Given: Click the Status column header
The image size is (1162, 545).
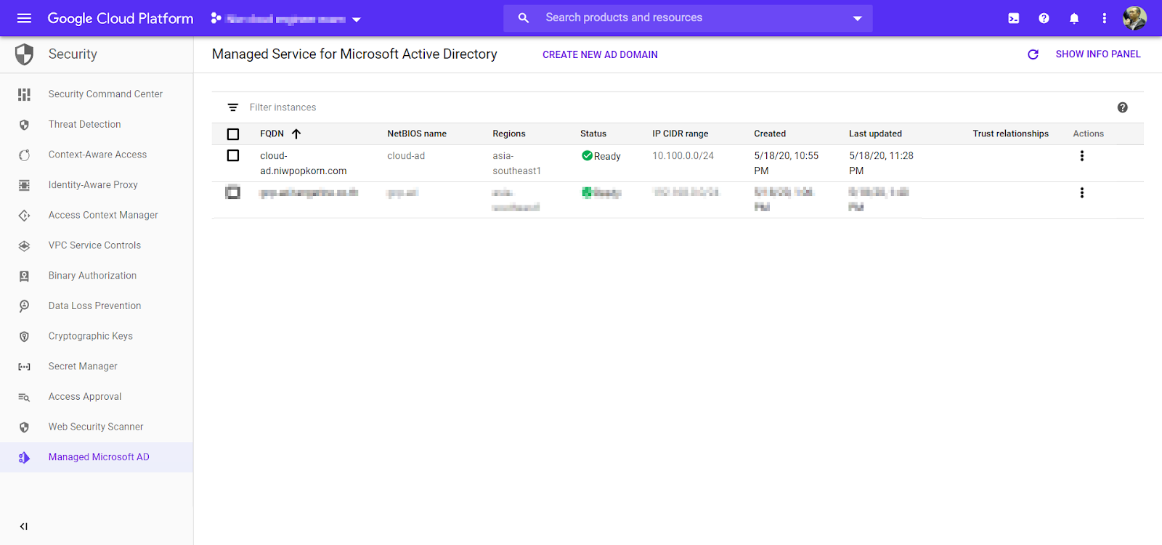Looking at the screenshot, I should [x=593, y=134].
